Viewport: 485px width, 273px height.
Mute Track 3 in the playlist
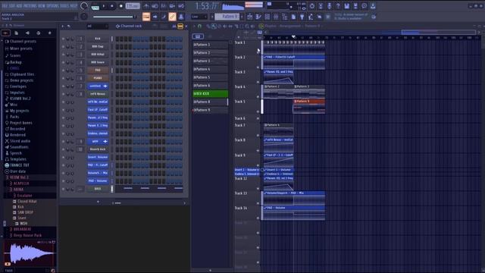pos(258,82)
